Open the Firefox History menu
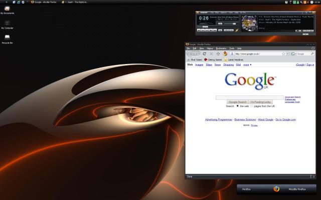Image resolution: width=321 pixels, height=200 pixels. [x=210, y=48]
